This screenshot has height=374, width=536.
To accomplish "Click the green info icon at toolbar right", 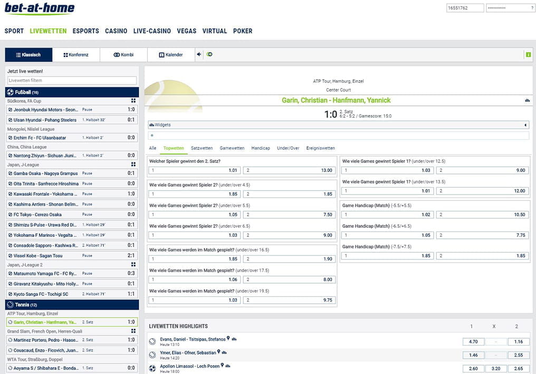I will click(x=528, y=54).
